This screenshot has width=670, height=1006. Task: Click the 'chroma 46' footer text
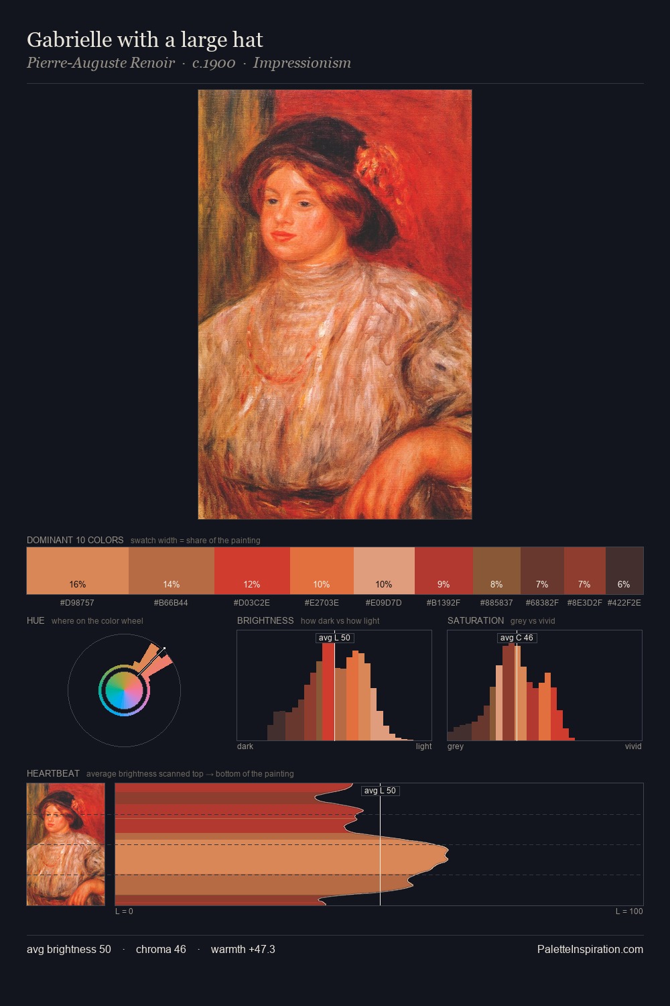tap(161, 949)
